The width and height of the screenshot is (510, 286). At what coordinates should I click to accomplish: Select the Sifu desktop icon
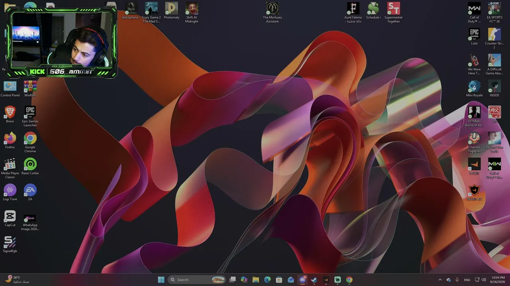point(494,114)
